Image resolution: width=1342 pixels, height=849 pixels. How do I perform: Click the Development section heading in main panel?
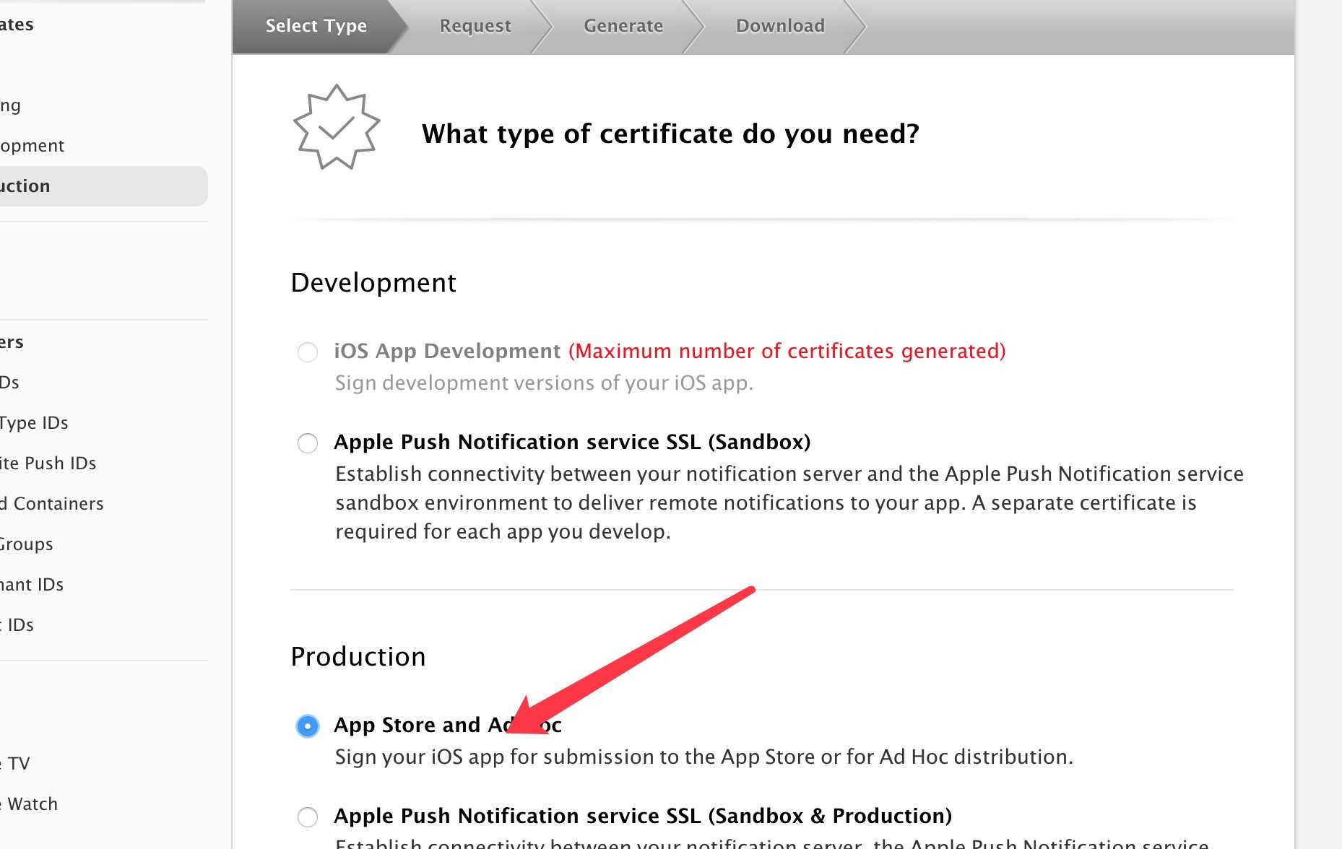click(373, 283)
